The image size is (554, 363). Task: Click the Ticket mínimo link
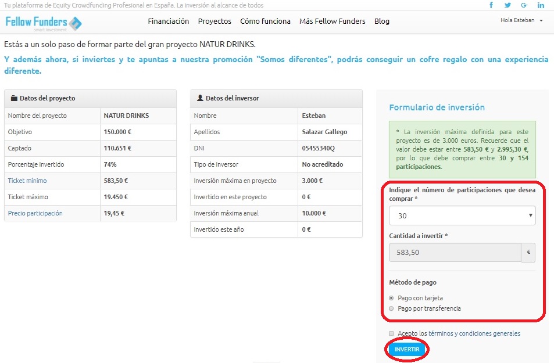coord(27,181)
